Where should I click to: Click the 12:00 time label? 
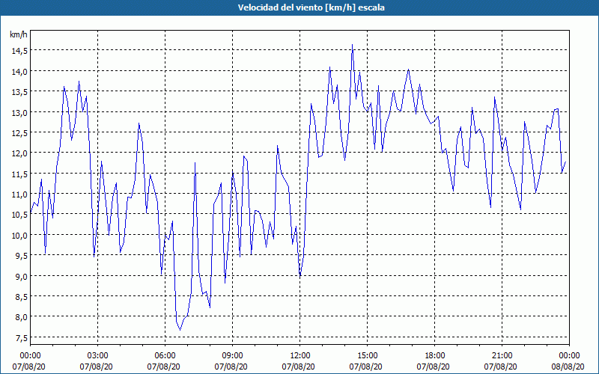tap(300, 356)
